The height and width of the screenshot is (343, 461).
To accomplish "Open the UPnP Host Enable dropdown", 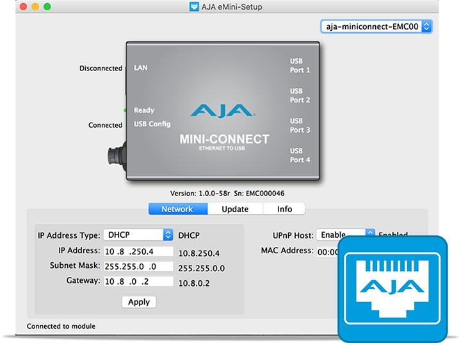I will coord(346,235).
